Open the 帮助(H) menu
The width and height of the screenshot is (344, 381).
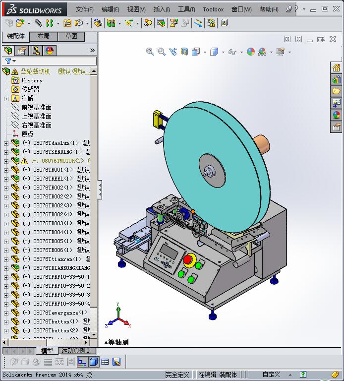click(269, 9)
